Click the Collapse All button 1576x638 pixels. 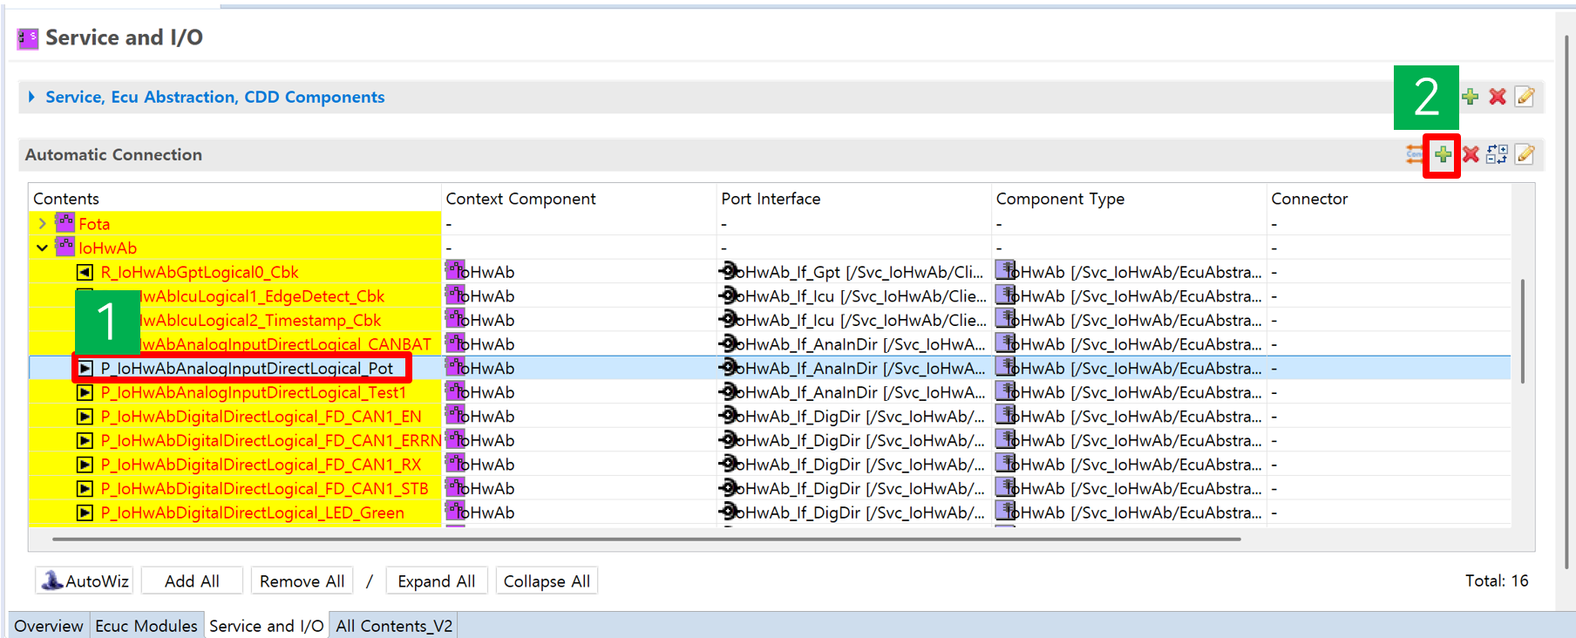[547, 581]
